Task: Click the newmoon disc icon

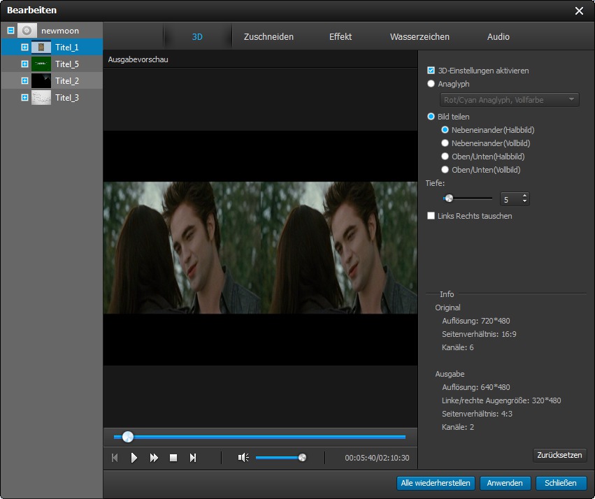Action: coord(27,30)
